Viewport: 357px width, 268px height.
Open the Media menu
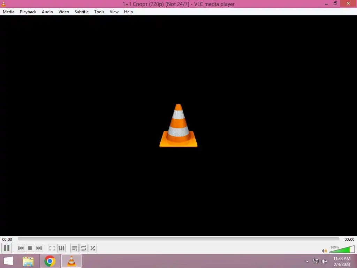pyautogui.click(x=8, y=12)
